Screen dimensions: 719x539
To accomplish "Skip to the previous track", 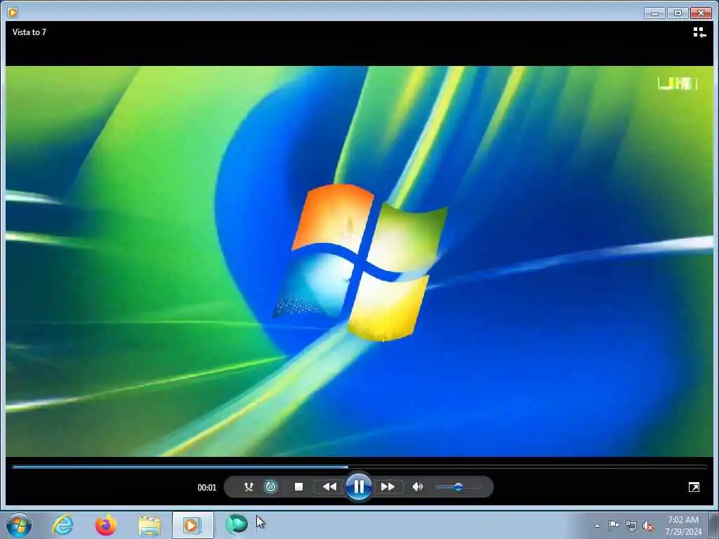I will click(329, 487).
